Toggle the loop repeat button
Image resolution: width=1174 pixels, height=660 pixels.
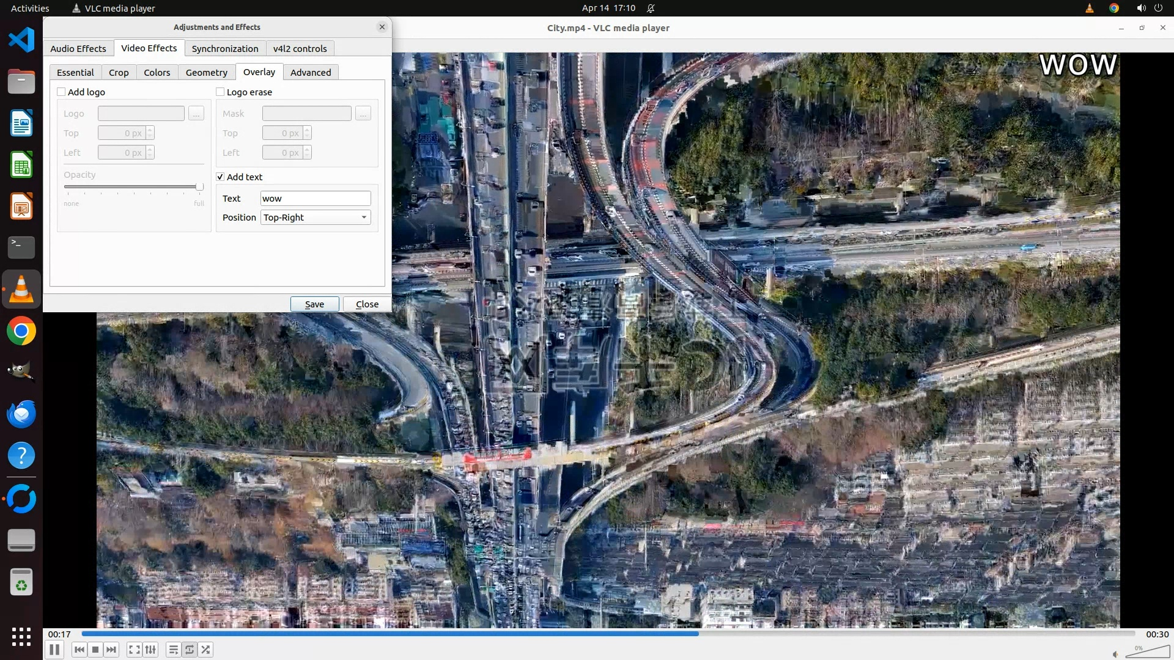[190, 650]
